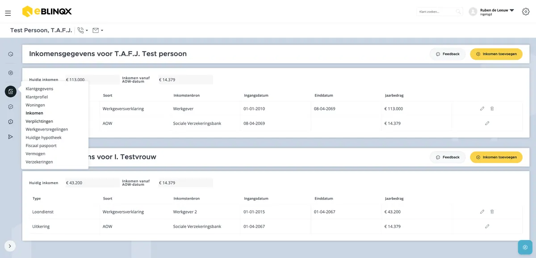Image resolution: width=536 pixels, height=258 pixels.
Task: Click the top hexagon sidebar icon
Action: coord(11,54)
